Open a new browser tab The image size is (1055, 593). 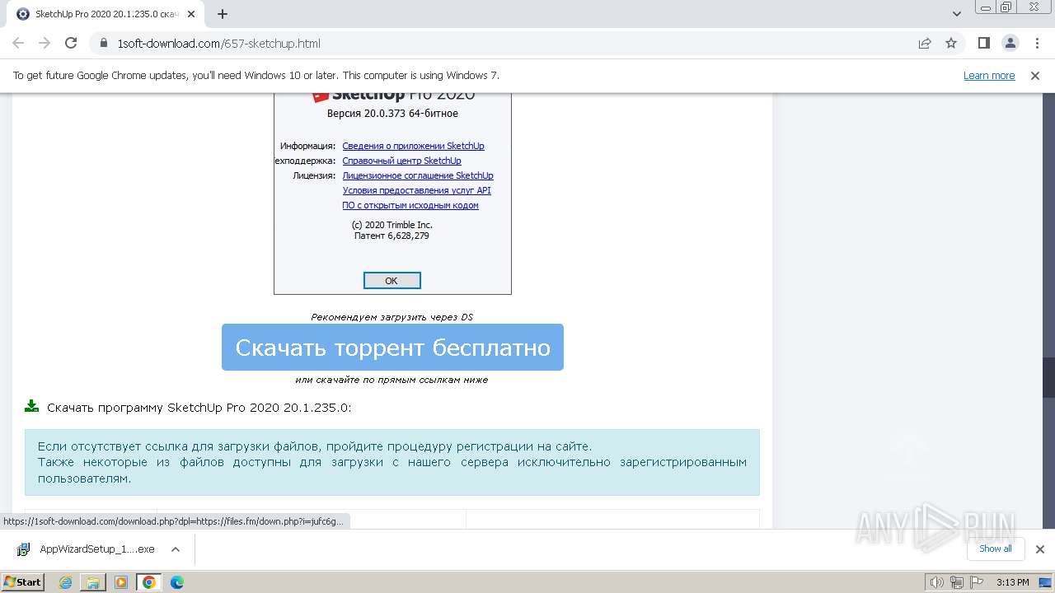(x=223, y=14)
